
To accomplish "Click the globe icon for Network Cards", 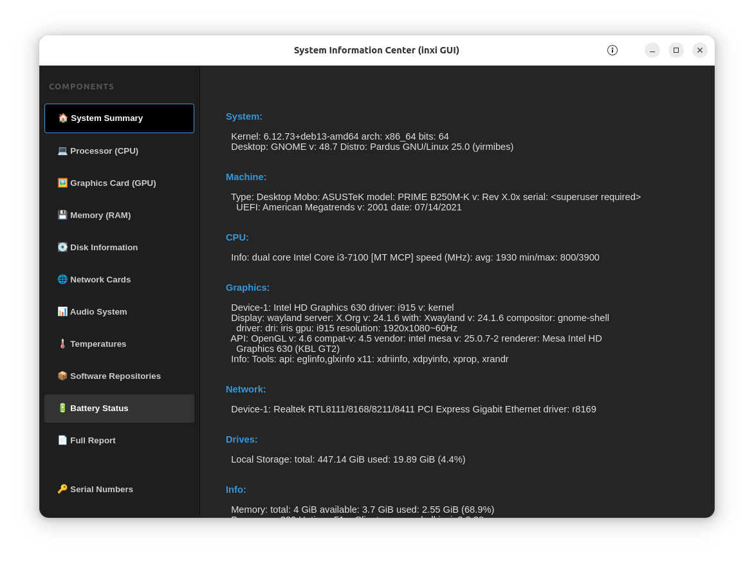I will click(62, 279).
